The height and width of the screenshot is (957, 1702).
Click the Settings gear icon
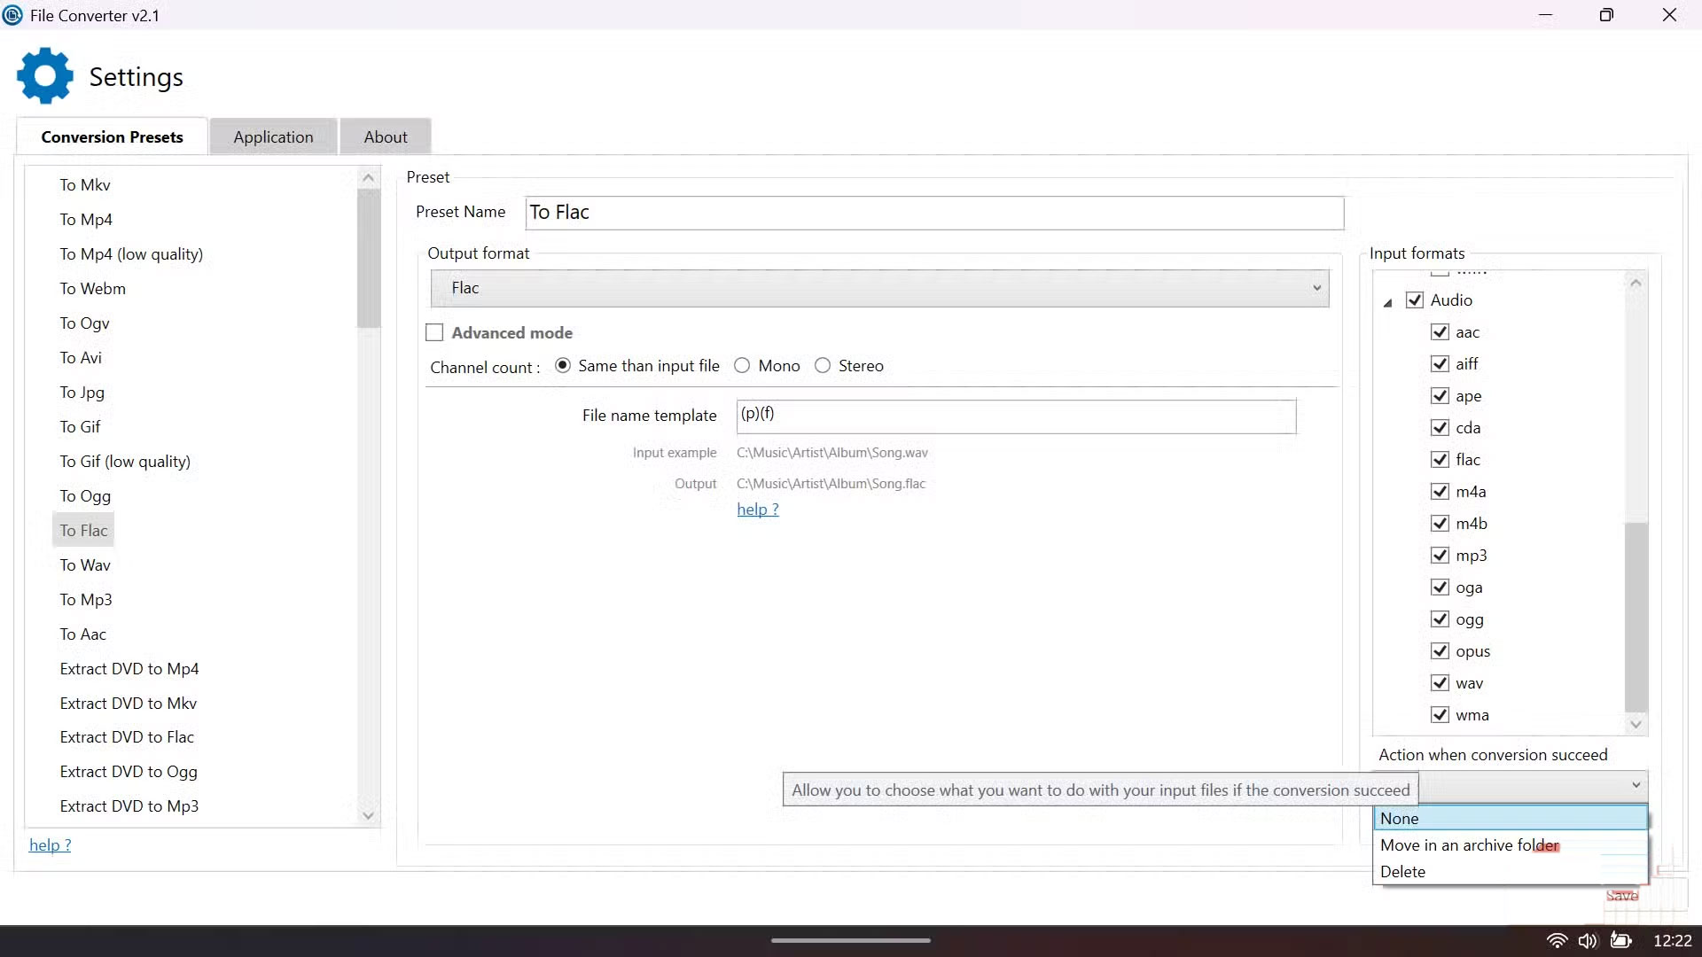(44, 76)
